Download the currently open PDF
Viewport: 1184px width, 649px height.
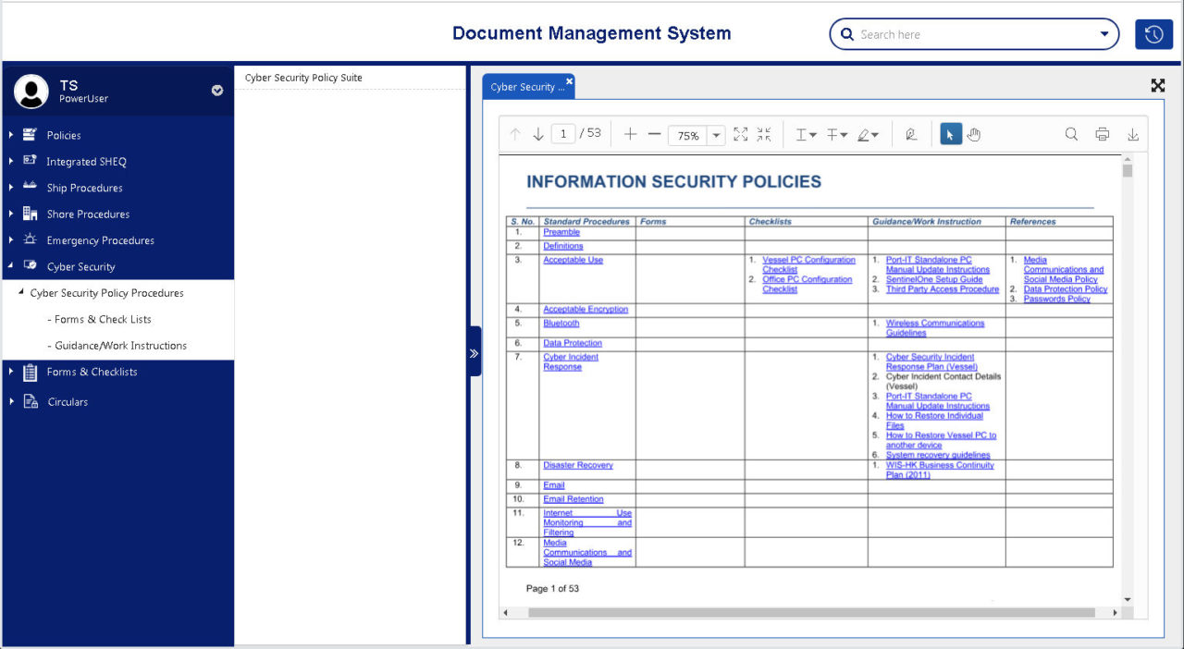1132,133
